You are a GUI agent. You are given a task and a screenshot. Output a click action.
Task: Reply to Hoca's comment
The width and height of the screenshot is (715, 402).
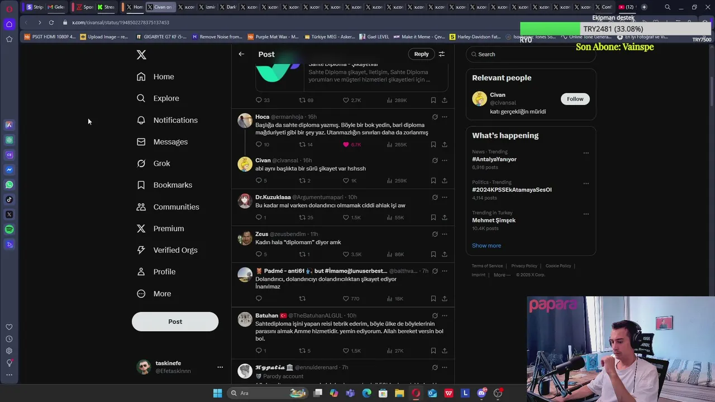259,145
